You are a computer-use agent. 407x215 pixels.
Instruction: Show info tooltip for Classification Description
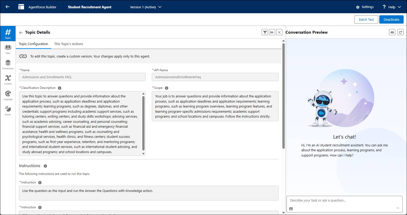[60, 88]
